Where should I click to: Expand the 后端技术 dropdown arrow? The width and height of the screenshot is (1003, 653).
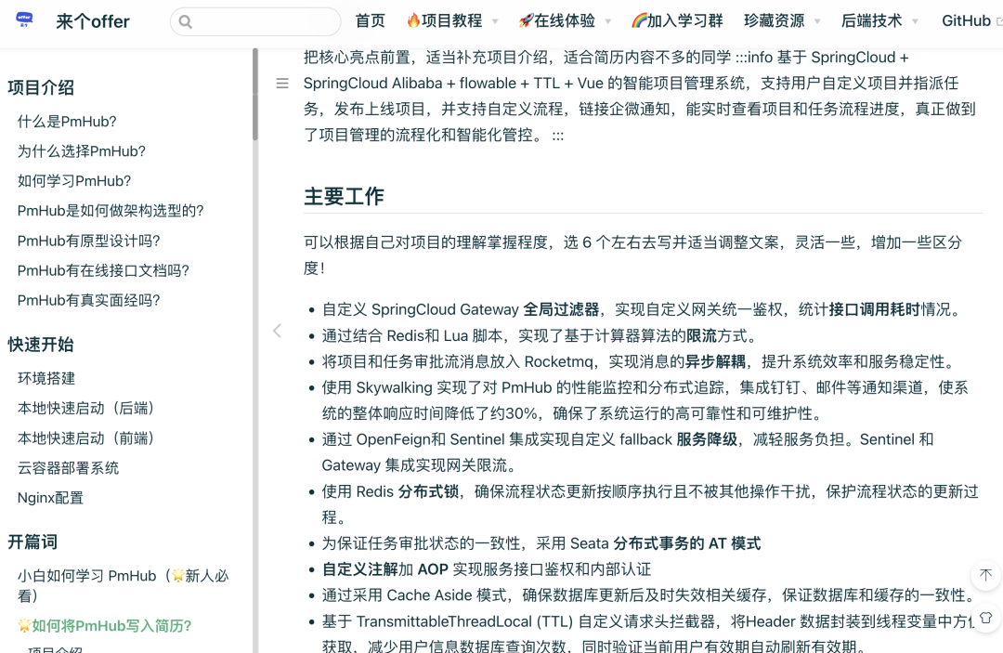coord(915,21)
